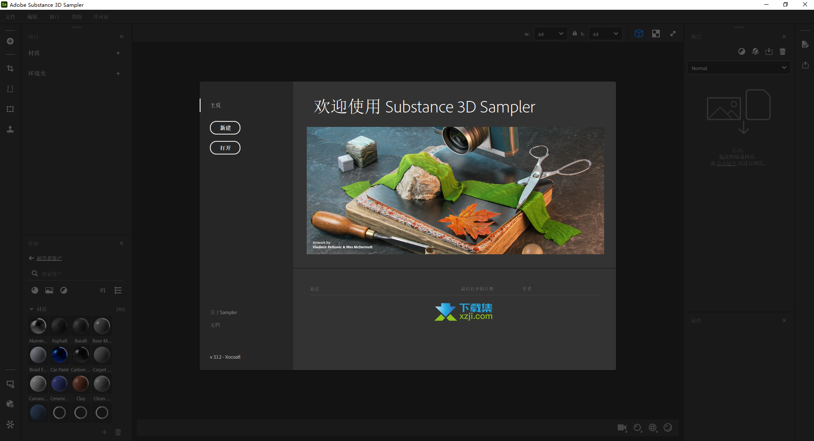Select the brown Clay material

81,384
